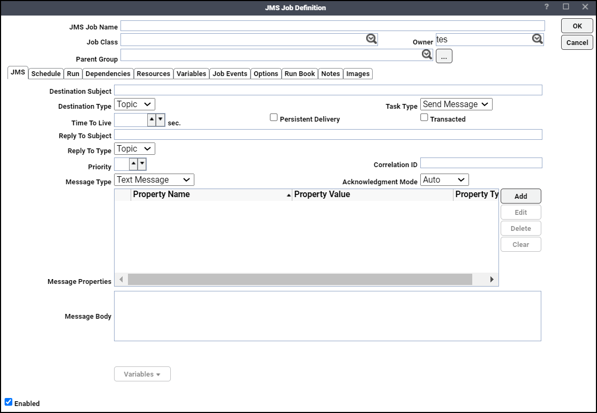Select the JMS tab

coord(18,72)
